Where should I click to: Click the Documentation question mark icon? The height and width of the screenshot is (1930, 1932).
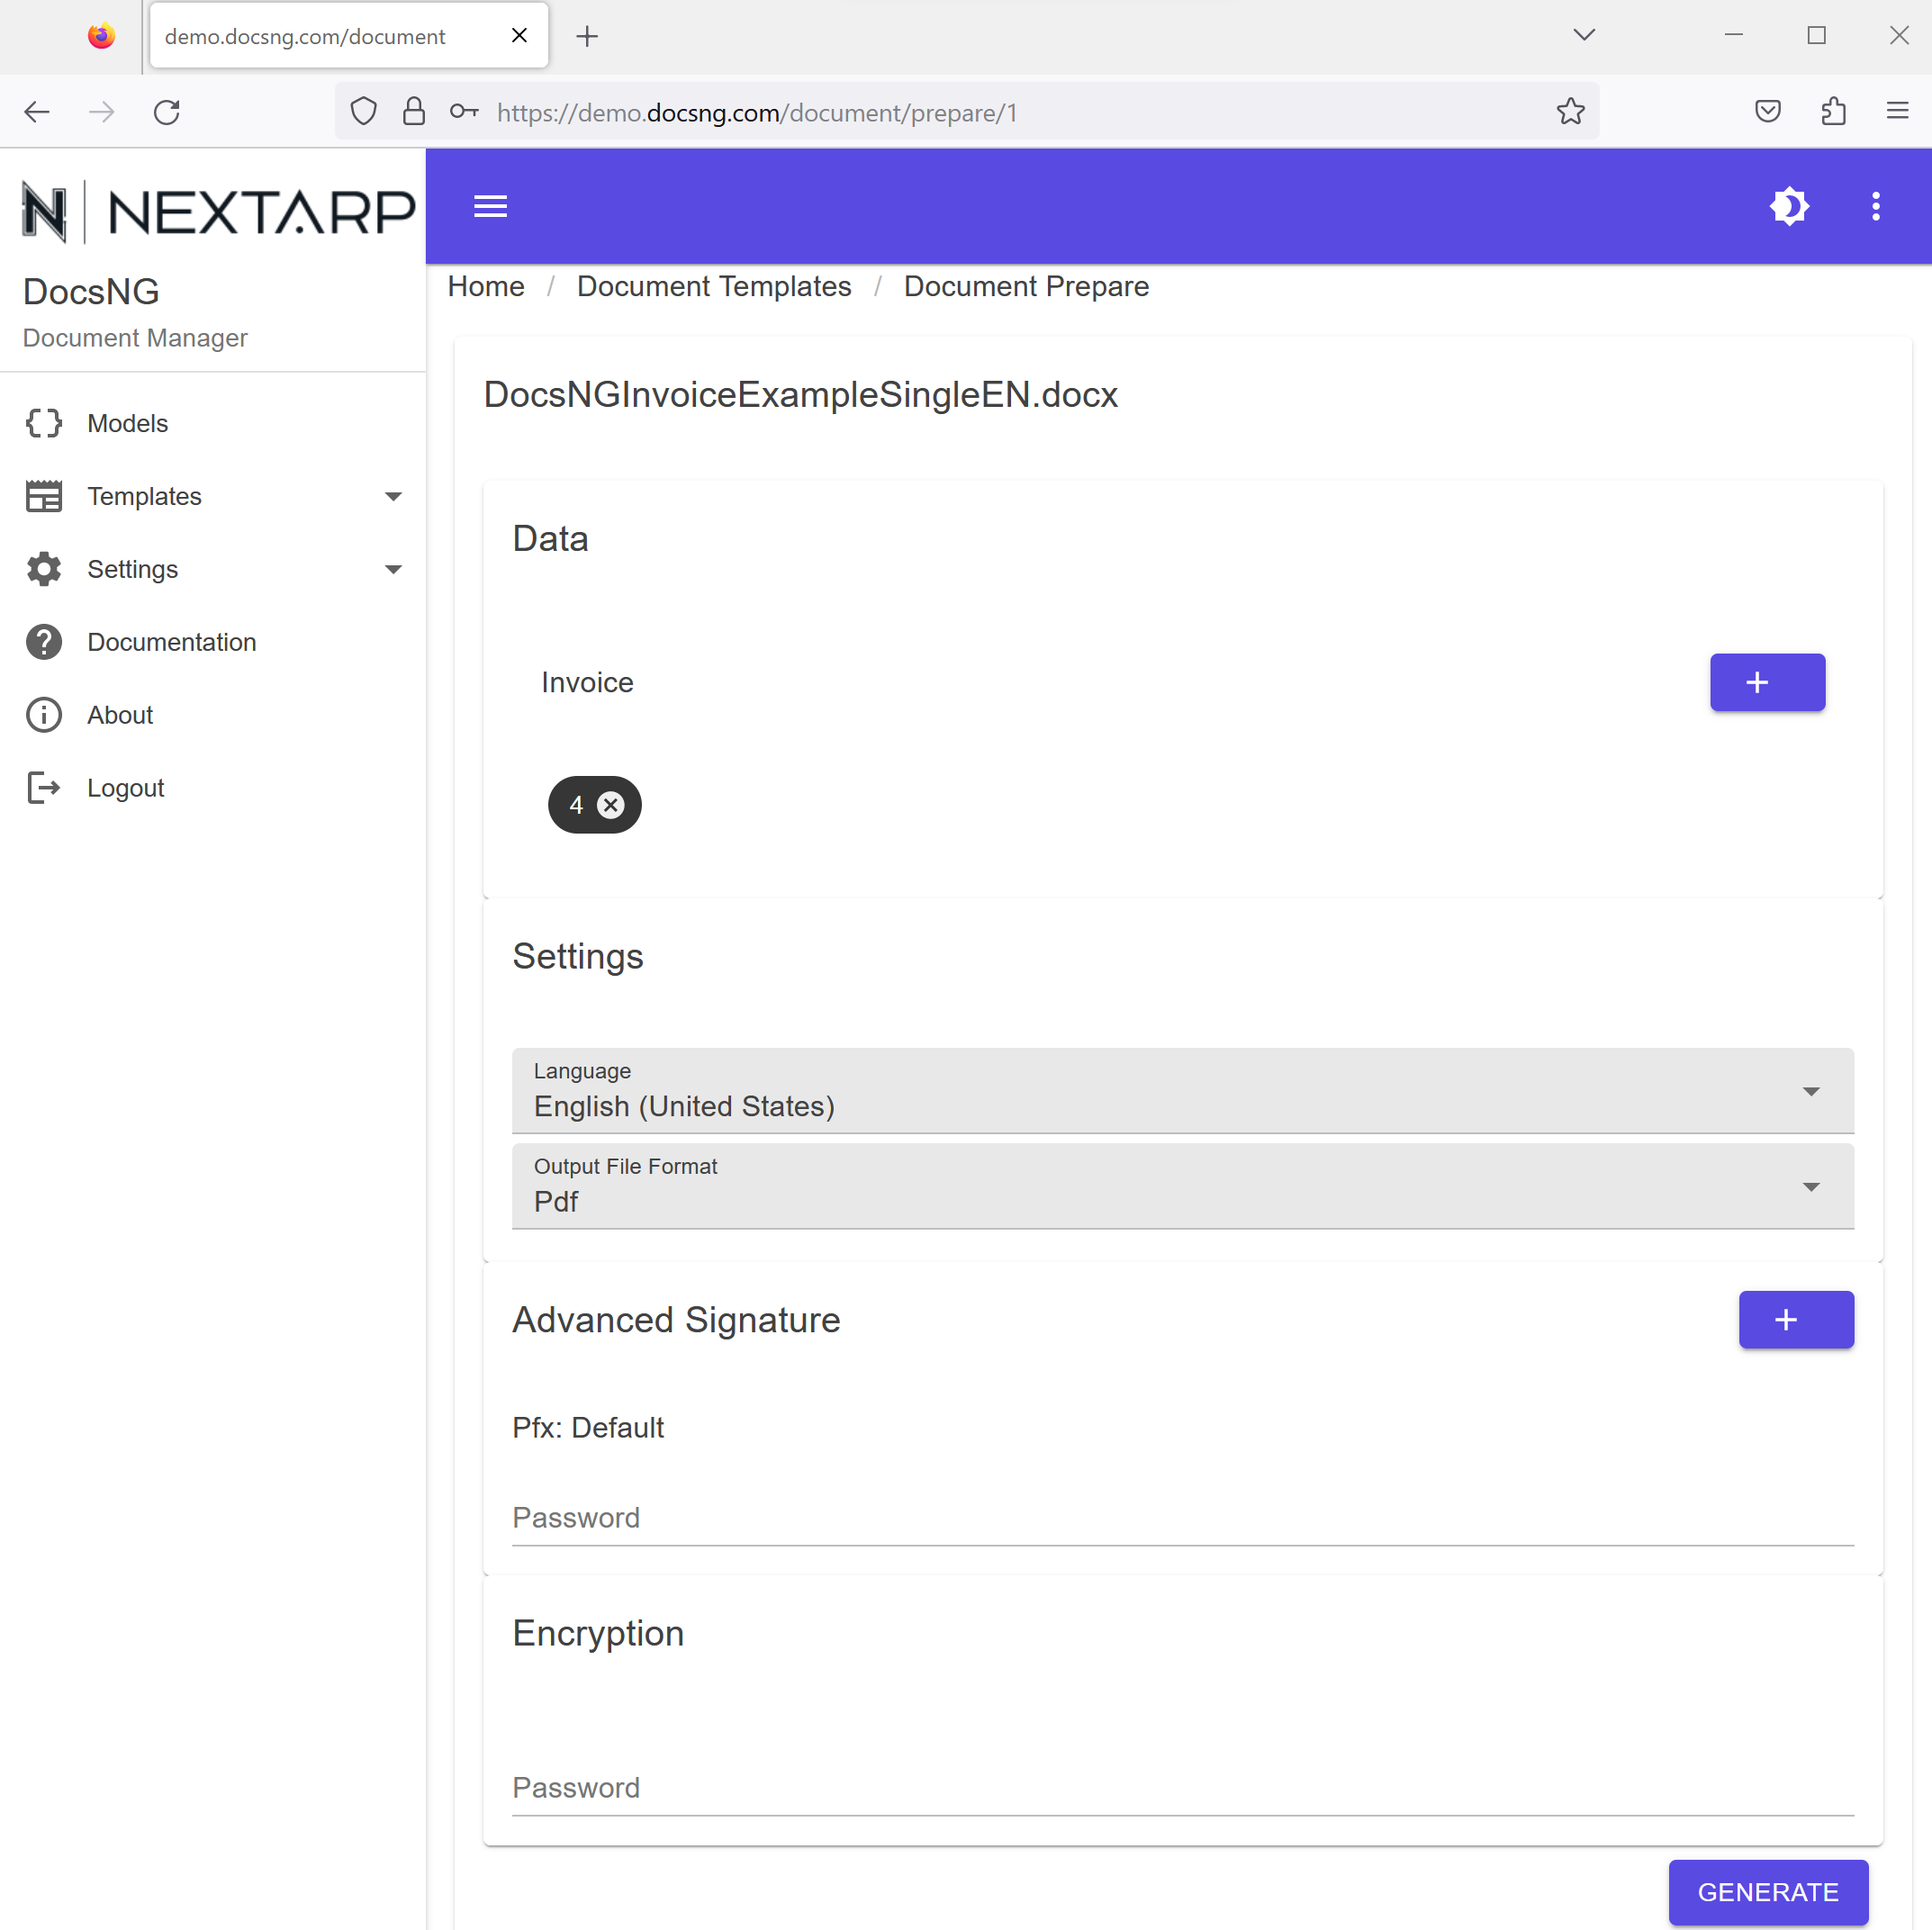[x=44, y=642]
